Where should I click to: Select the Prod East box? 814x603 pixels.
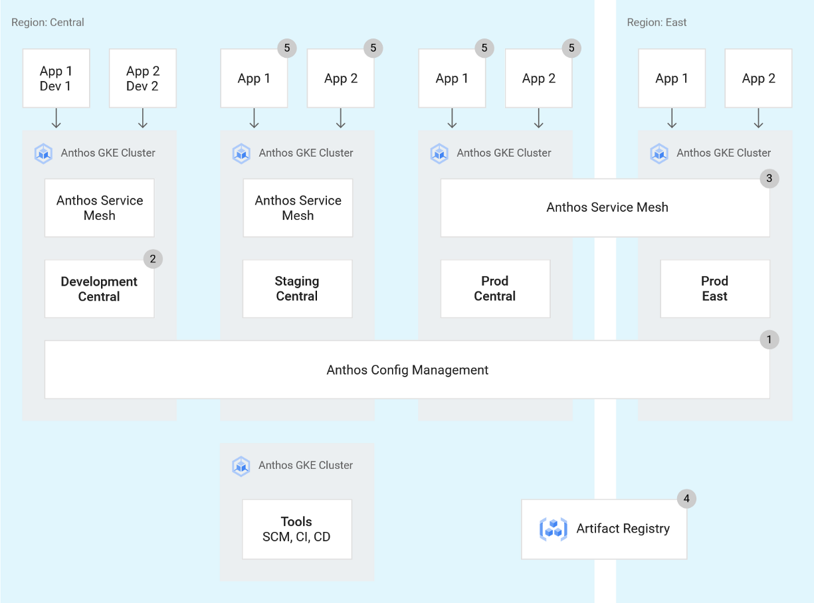coord(715,289)
